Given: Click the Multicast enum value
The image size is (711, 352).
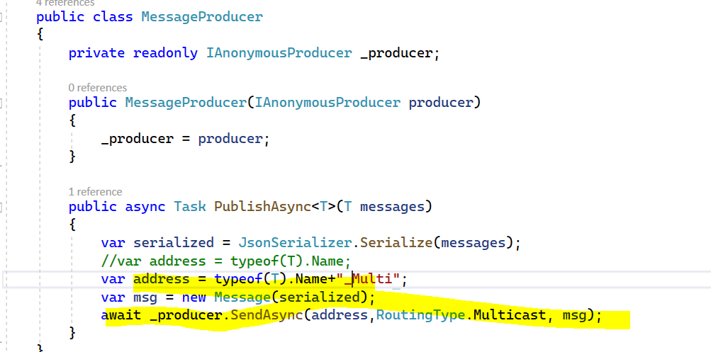Looking at the screenshot, I should click(509, 315).
